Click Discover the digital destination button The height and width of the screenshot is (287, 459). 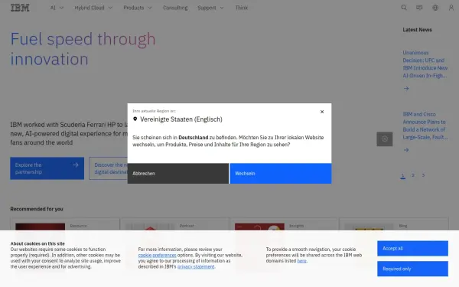click(x=109, y=168)
